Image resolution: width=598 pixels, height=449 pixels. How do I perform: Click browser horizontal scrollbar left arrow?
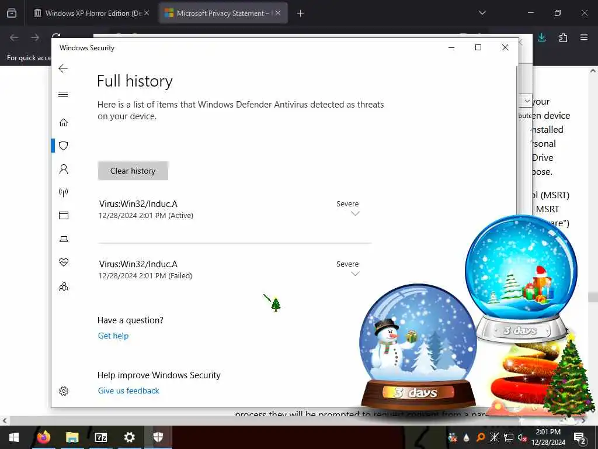coord(4,420)
